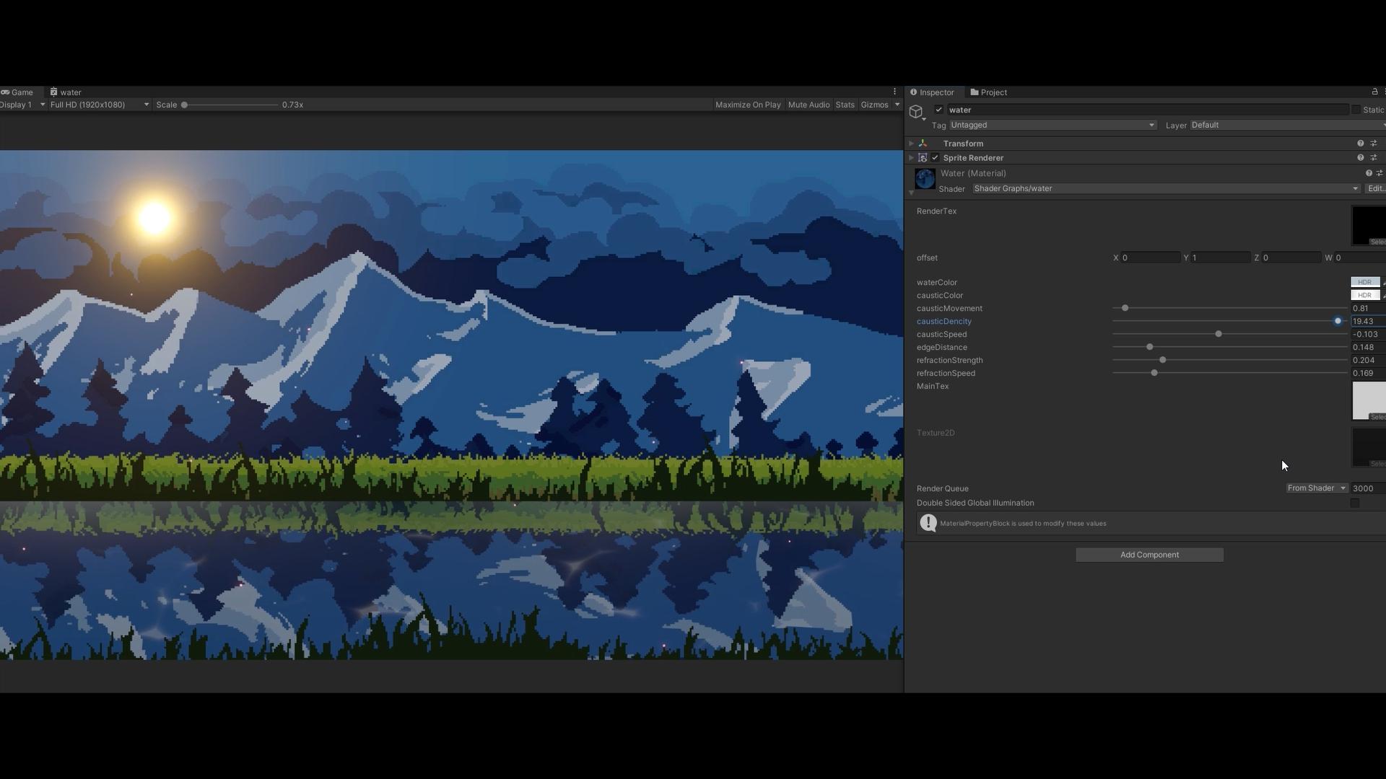Expand the Transform component foldout
1386x779 pixels.
tap(911, 144)
